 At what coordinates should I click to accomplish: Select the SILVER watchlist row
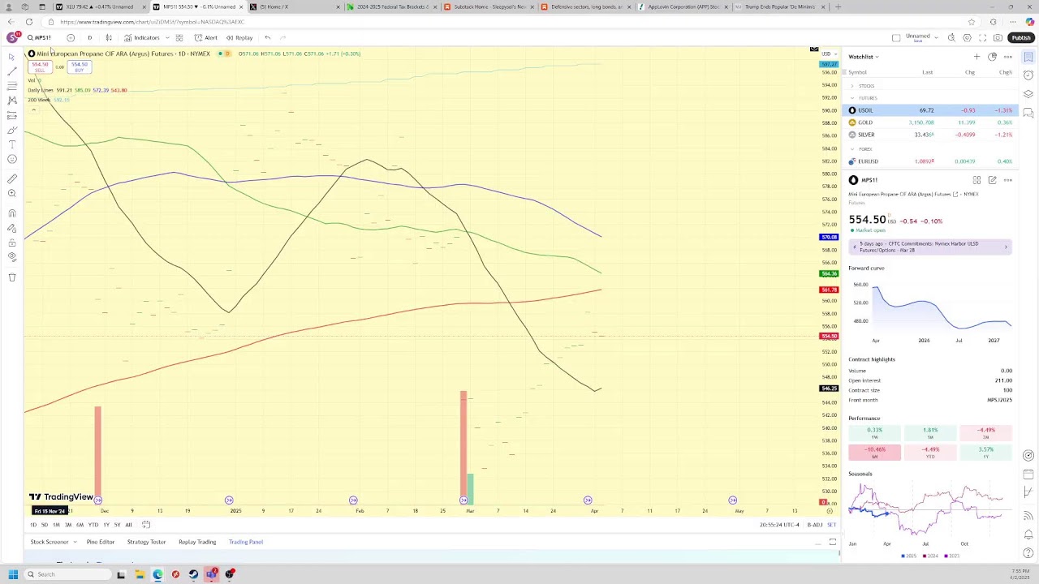point(930,135)
